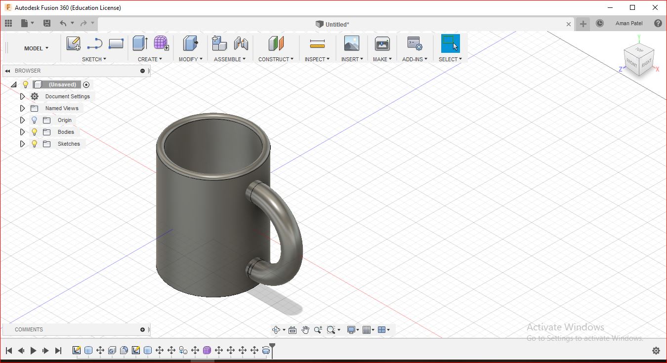Viewport: 667px width, 363px height.
Task: Click the Look At camera icon
Action: tap(292, 329)
